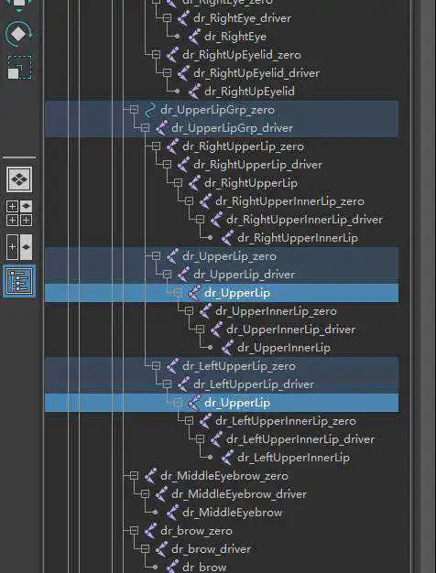Select the dr_RightUpEyelid_driver node
Viewport: 436px width, 573px height.
pos(256,73)
